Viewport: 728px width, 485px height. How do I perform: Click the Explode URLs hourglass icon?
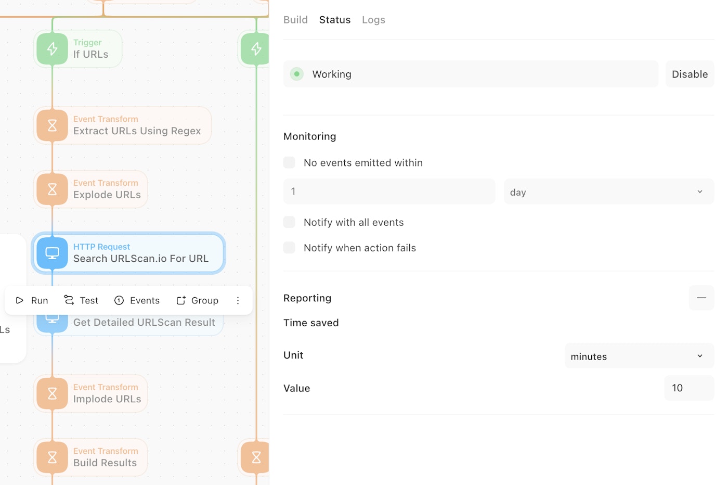[52, 189]
